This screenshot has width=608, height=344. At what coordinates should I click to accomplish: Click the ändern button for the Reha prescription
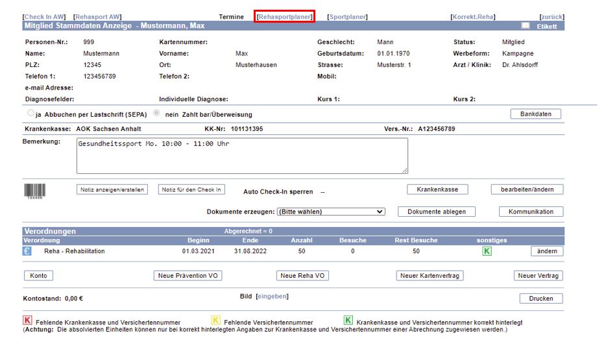(546, 251)
